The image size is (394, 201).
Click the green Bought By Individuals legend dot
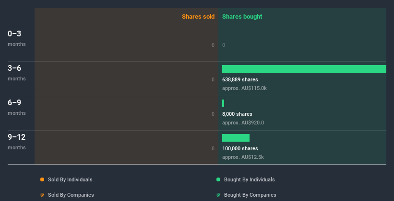(218, 179)
